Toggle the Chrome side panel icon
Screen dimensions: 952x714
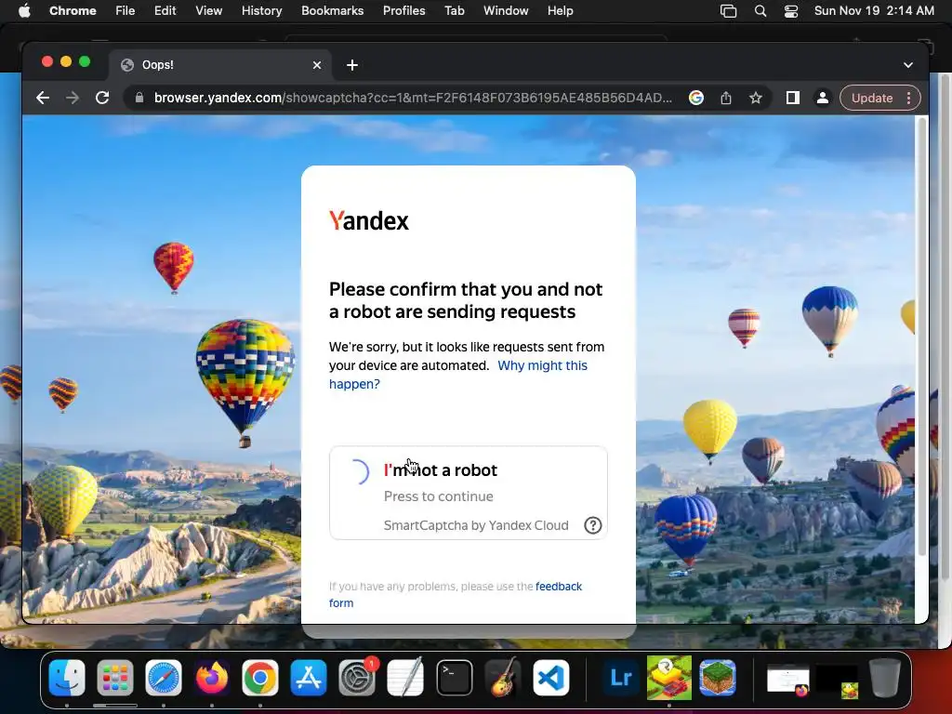coord(792,98)
